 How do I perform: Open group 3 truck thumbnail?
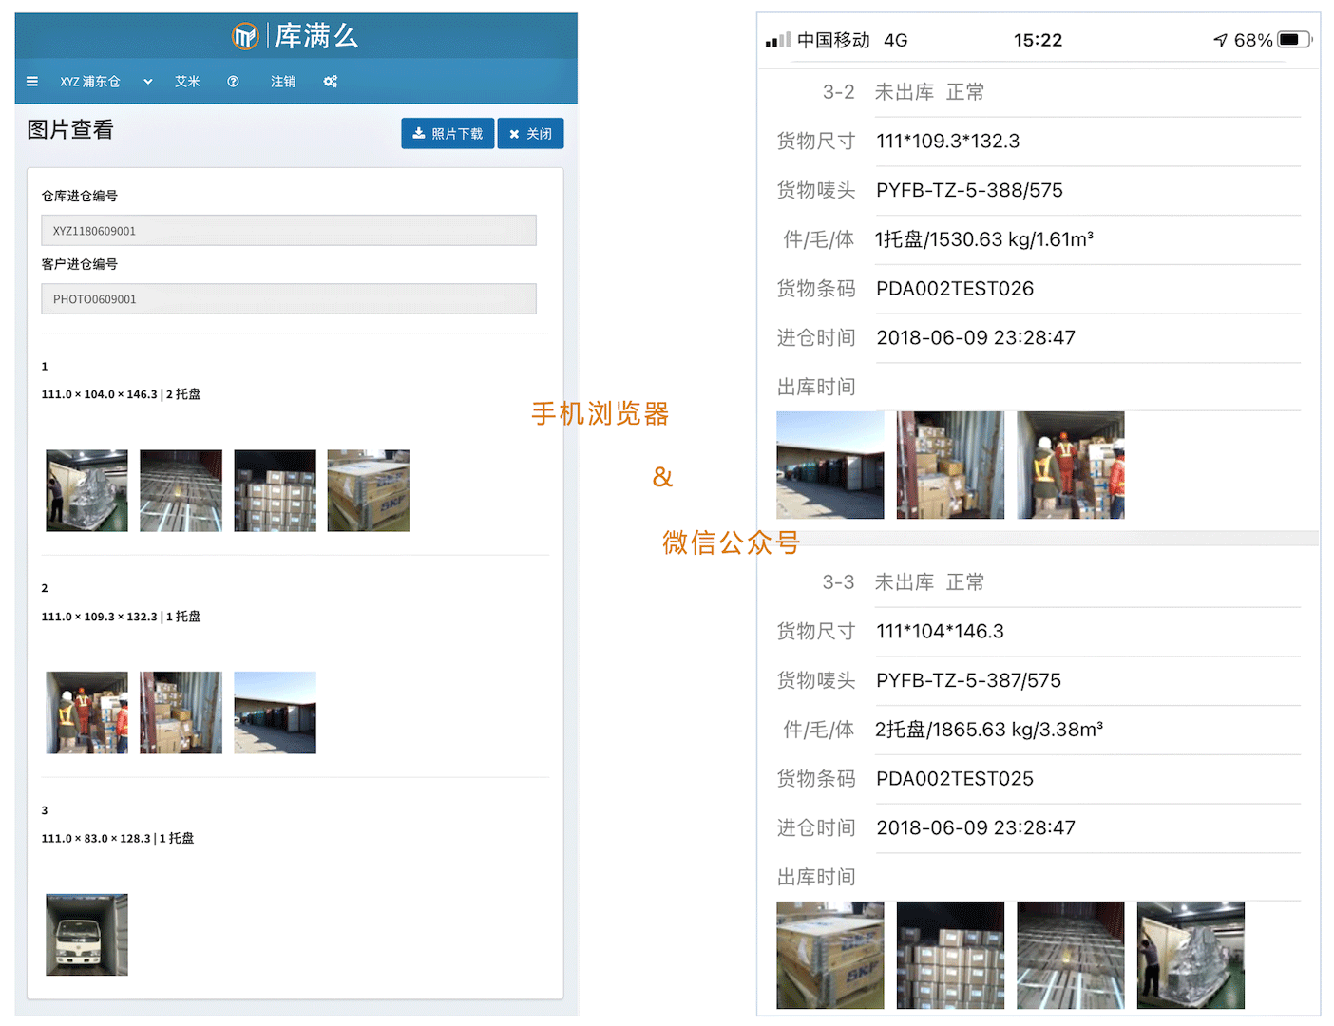point(86,935)
